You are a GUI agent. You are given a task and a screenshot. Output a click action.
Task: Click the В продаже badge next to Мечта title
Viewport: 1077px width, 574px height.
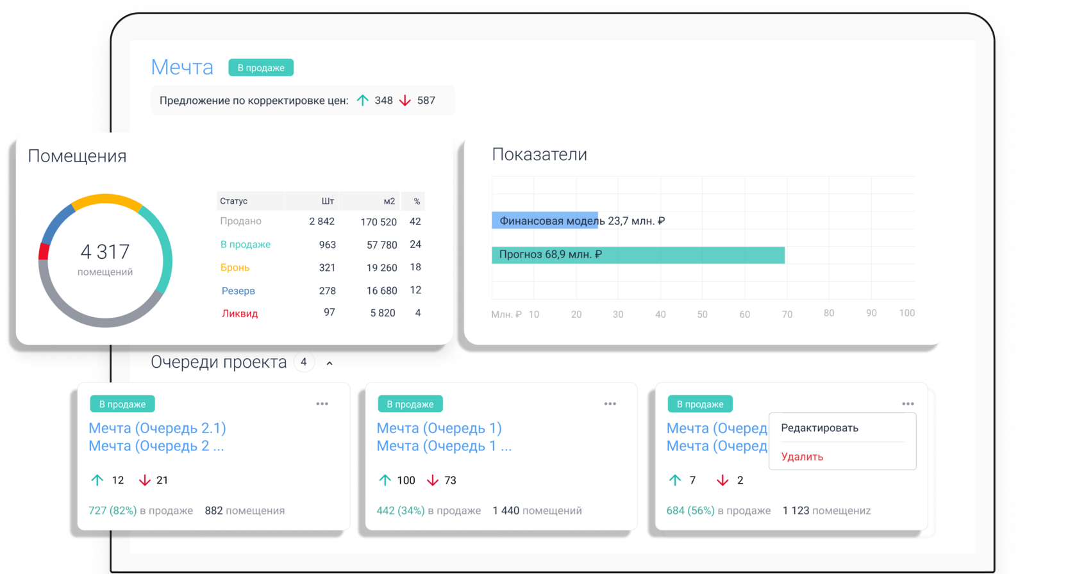tap(261, 68)
